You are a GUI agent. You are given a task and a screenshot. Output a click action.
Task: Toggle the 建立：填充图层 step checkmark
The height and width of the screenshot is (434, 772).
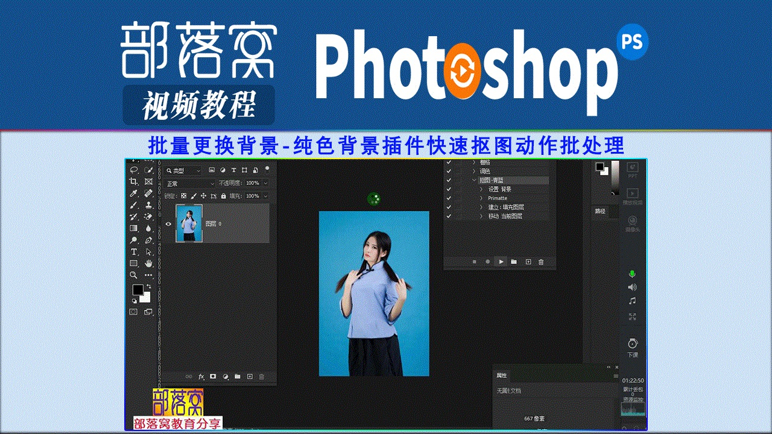pyautogui.click(x=448, y=207)
